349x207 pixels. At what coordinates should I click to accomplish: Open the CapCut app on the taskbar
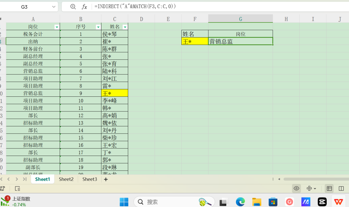coord(322,202)
